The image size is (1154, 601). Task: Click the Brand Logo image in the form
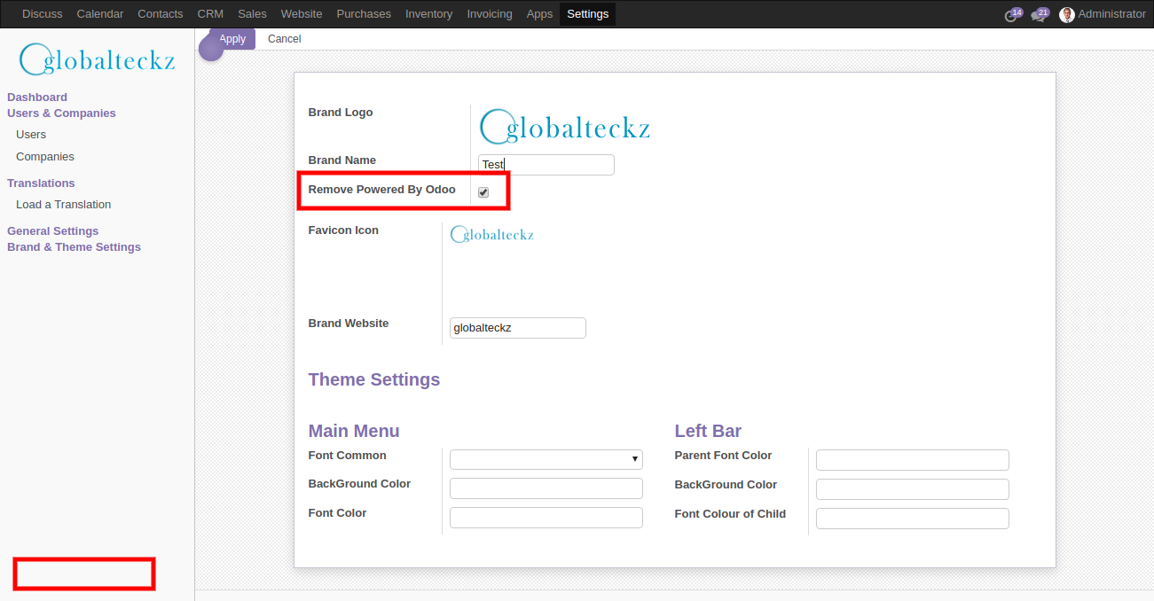click(x=565, y=127)
